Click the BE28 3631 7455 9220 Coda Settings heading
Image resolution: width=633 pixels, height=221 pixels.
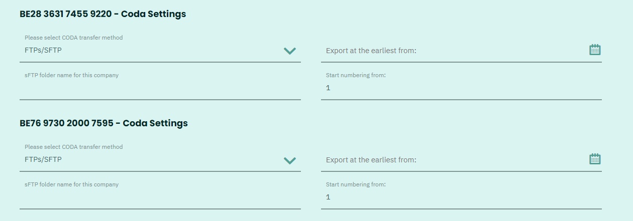tap(103, 14)
